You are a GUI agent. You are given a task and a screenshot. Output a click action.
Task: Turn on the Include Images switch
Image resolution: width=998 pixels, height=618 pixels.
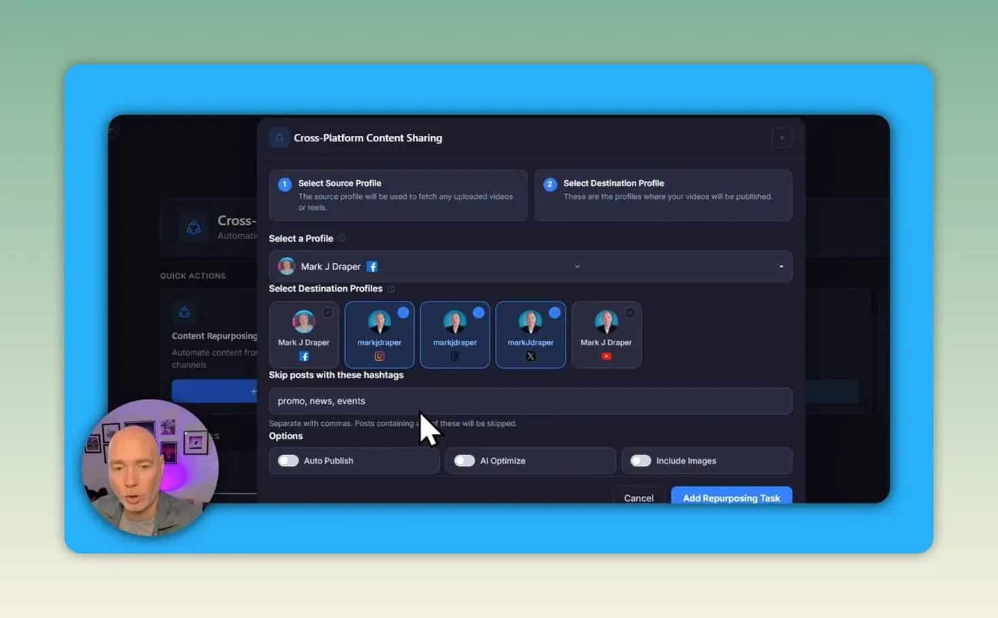click(640, 460)
